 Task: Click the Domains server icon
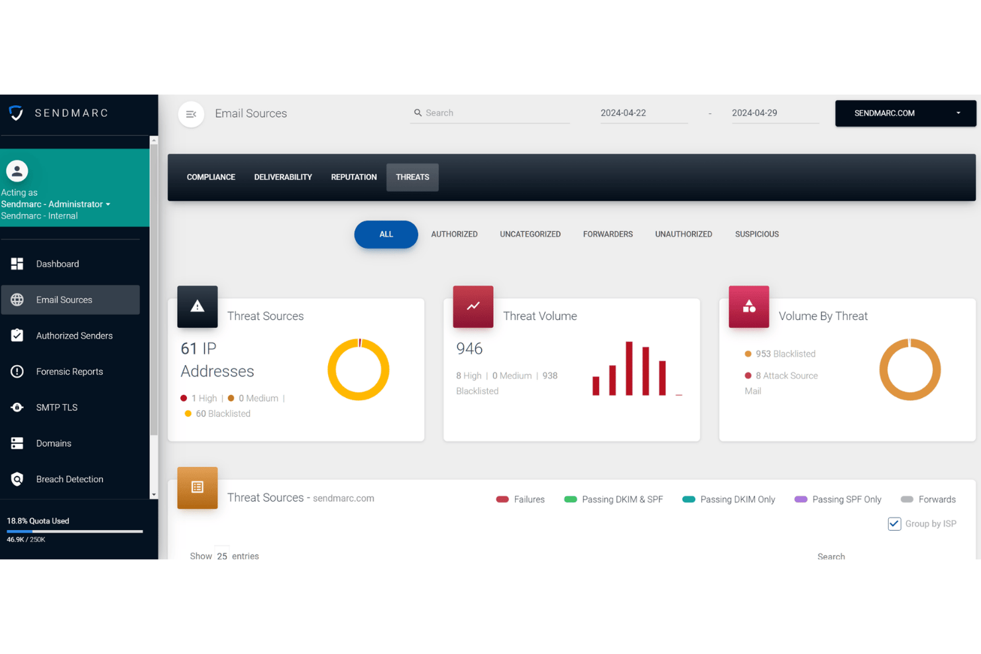[17, 443]
